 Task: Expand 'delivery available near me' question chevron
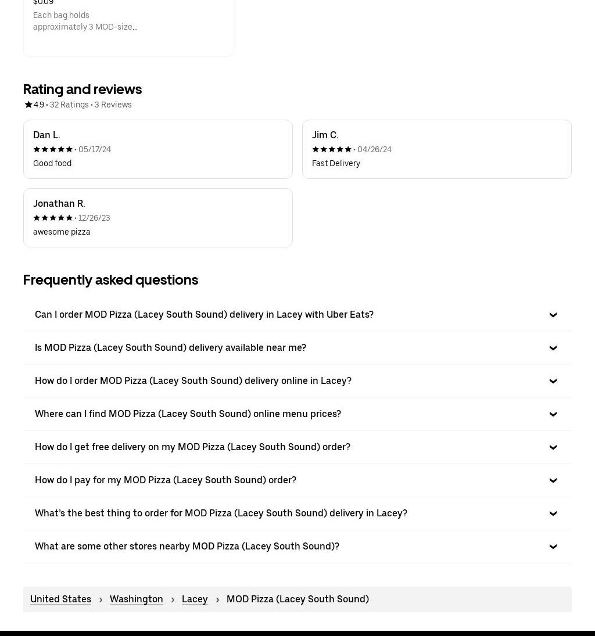coord(553,348)
